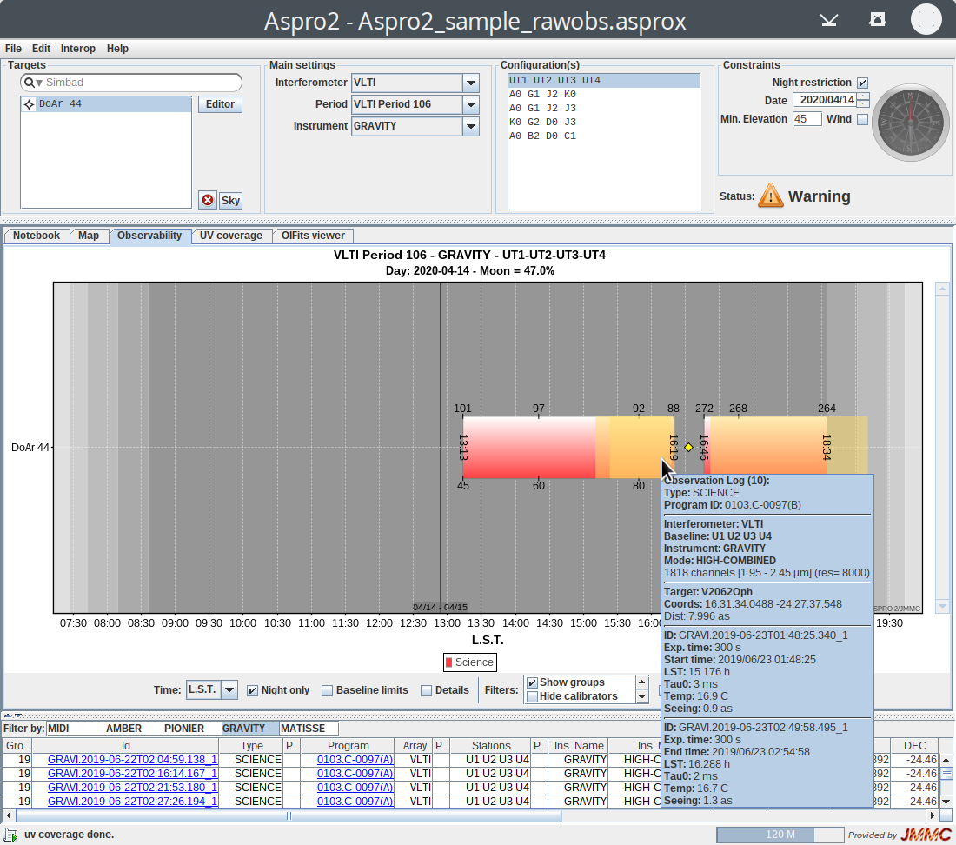Open the Instrument dropdown
Image resolution: width=956 pixels, height=845 pixels.
pos(471,127)
